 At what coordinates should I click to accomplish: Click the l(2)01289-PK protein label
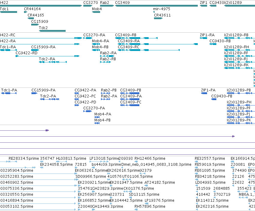click(239, 120)
